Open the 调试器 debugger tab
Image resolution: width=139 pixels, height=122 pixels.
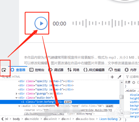[x=56, y=70]
